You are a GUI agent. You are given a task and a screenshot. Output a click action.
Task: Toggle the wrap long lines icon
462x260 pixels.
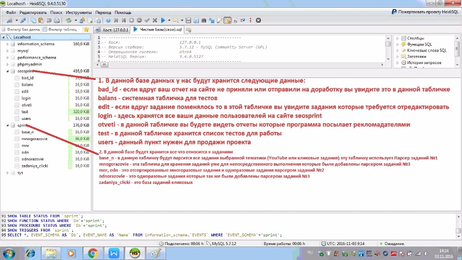[243, 20]
